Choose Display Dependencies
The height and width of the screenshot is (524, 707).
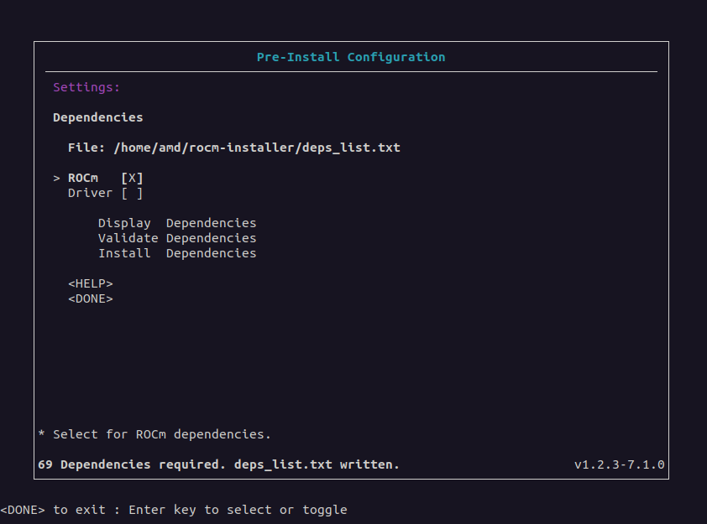point(176,223)
